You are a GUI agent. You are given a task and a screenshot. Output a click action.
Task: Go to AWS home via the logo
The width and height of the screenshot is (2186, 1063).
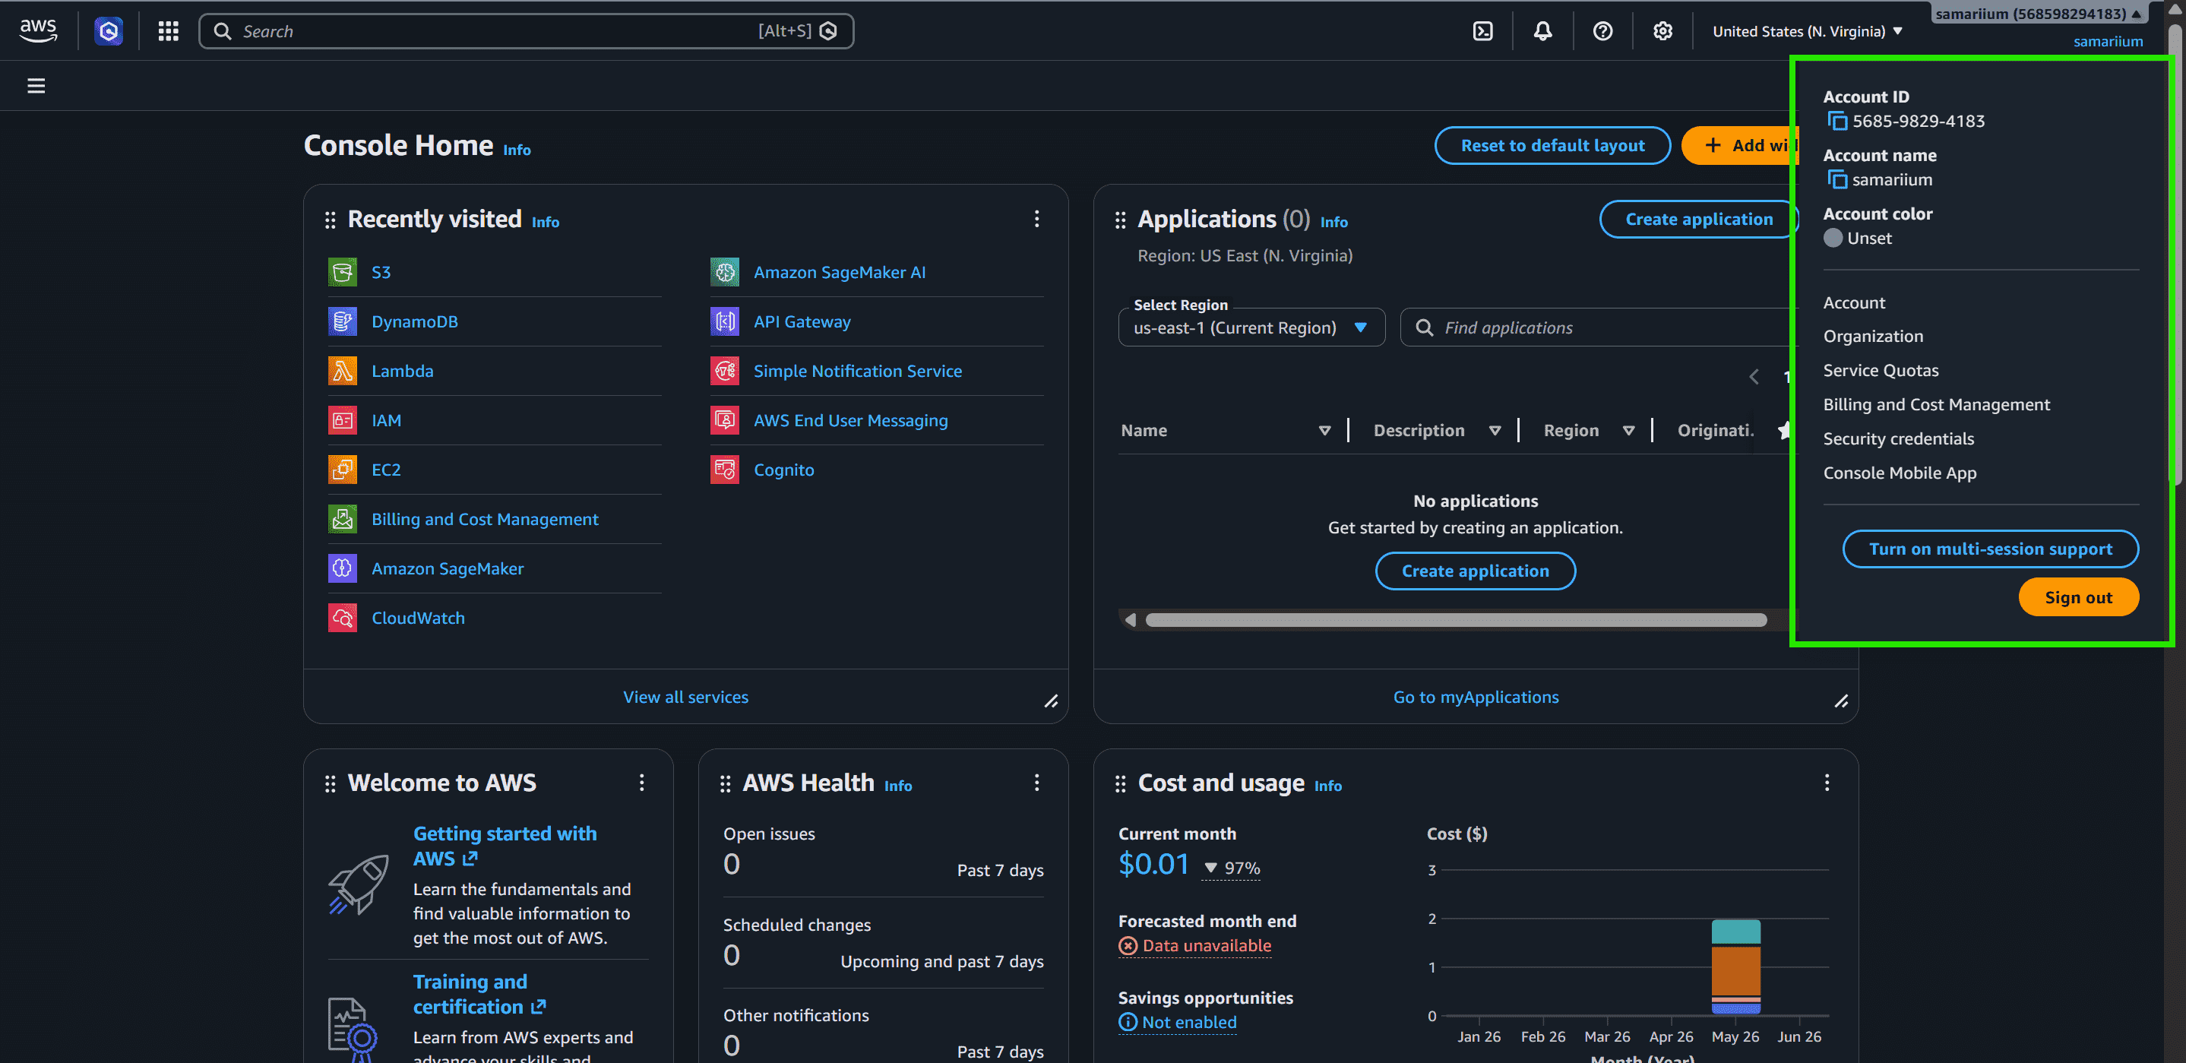(x=38, y=31)
